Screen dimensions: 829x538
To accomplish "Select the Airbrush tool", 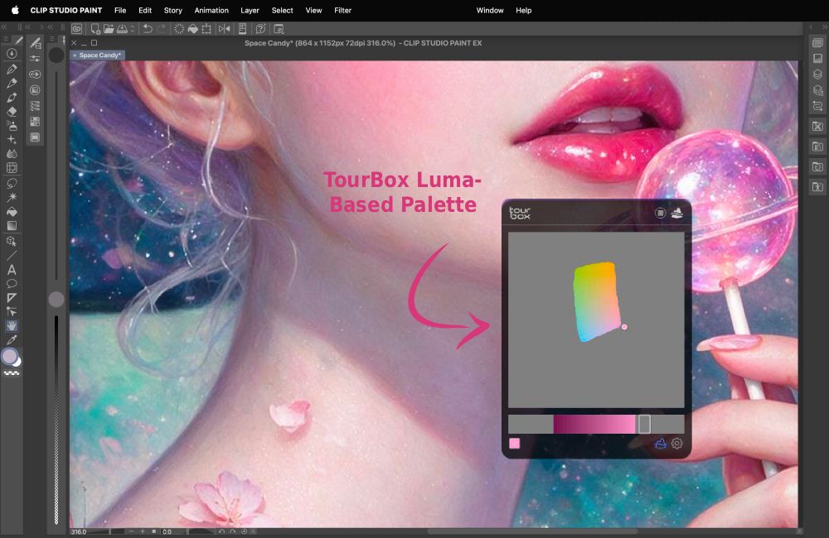I will (12, 126).
